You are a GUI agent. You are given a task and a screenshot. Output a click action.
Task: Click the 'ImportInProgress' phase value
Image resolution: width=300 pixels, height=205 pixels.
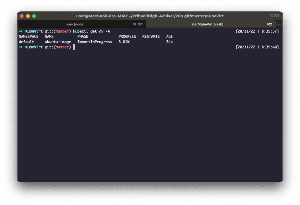[95, 42]
